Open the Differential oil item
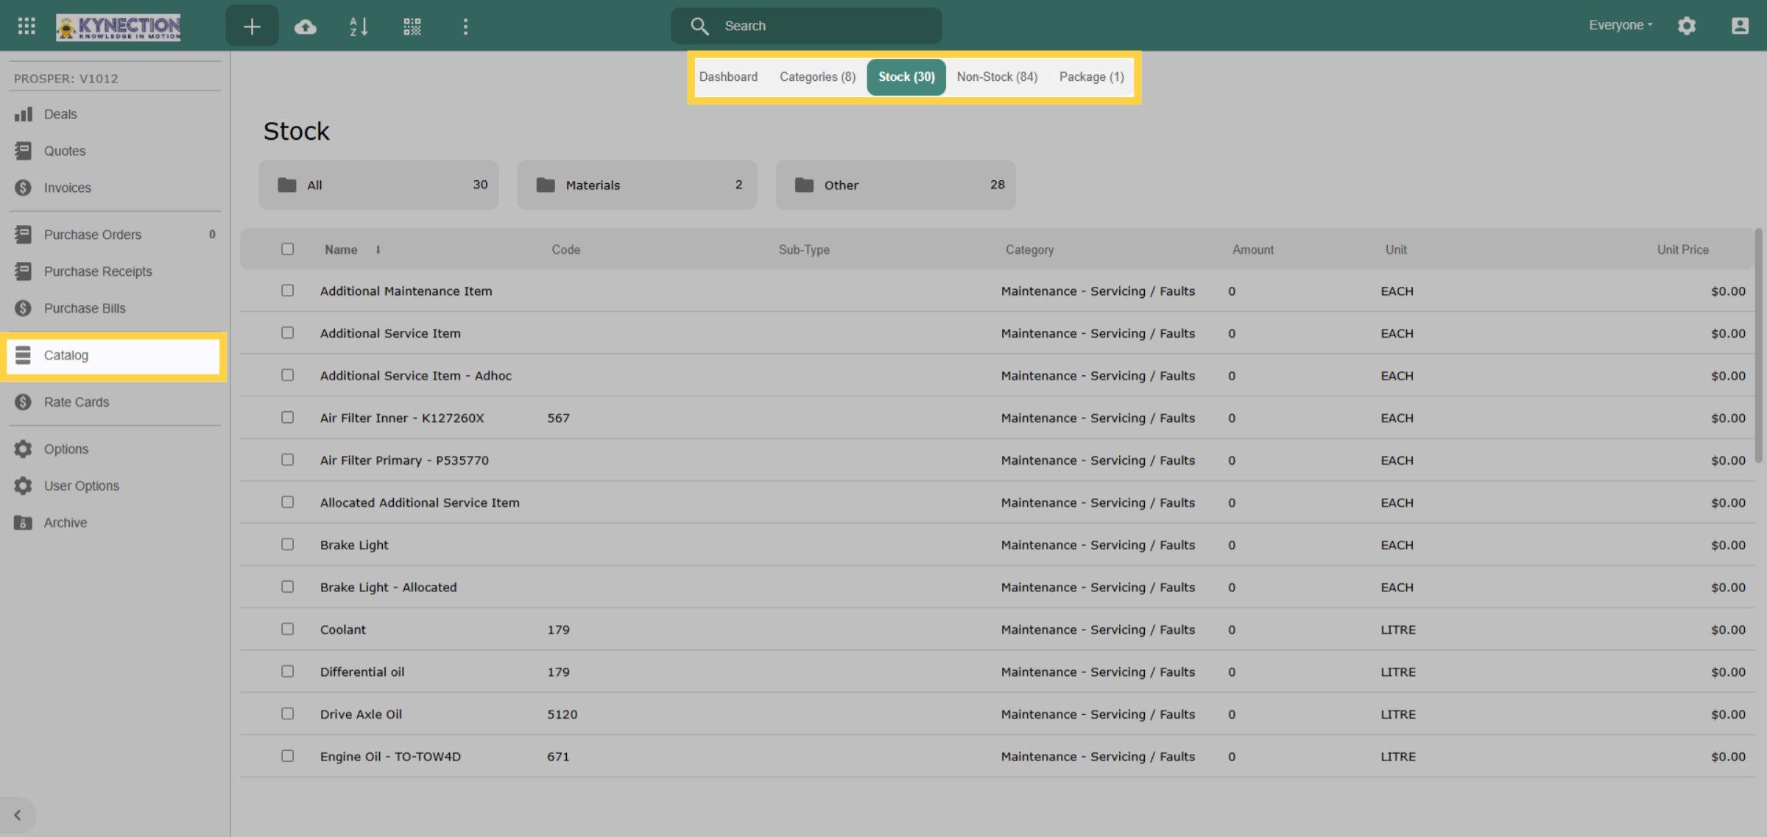Screen dimensions: 1767x837 (362, 672)
